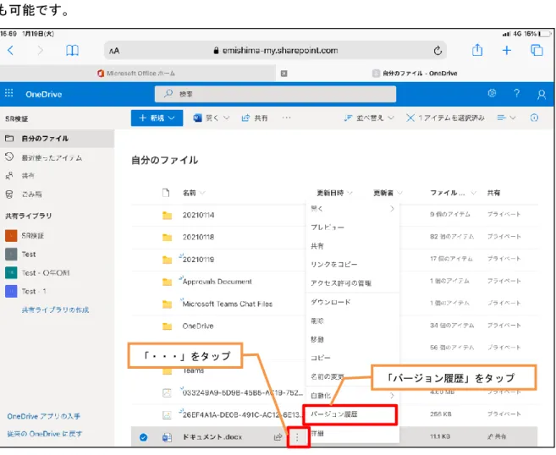Open the OneDrive folder in file list
Image resolution: width=556 pixels, height=455 pixels.
pos(198,326)
